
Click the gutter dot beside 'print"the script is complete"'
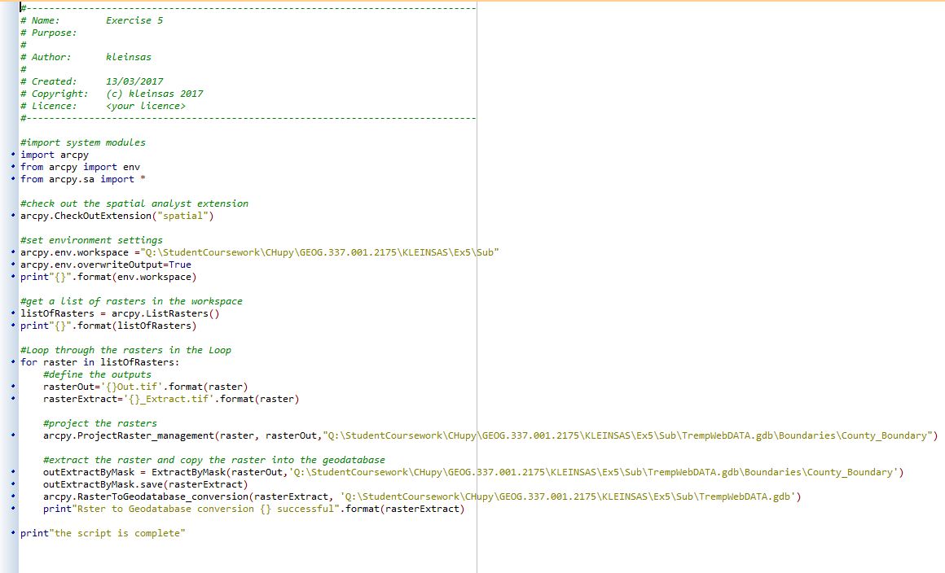point(13,533)
